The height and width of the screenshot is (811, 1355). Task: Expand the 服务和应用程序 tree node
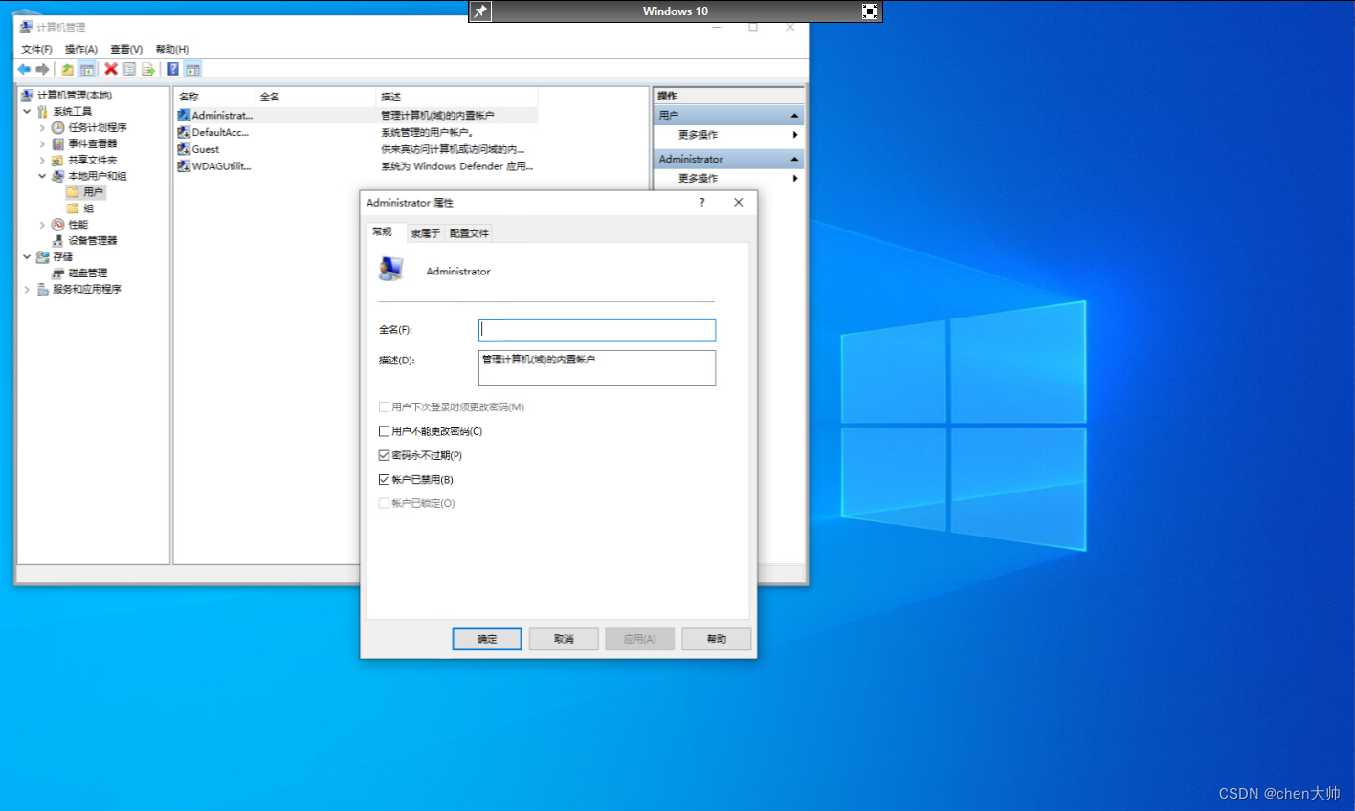coord(27,289)
